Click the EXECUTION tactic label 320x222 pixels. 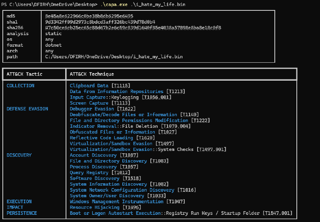pyautogui.click(x=19, y=202)
